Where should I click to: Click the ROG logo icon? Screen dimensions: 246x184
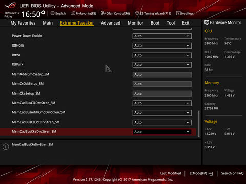[x=11, y=6]
